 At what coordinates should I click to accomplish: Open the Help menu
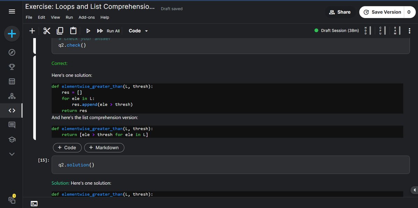(x=104, y=17)
